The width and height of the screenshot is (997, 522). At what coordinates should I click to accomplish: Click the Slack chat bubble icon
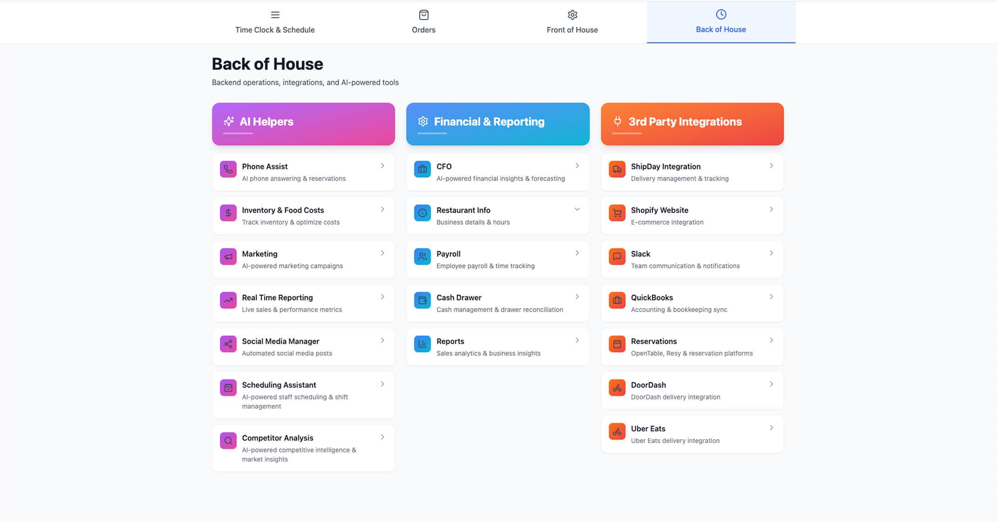[x=616, y=257]
